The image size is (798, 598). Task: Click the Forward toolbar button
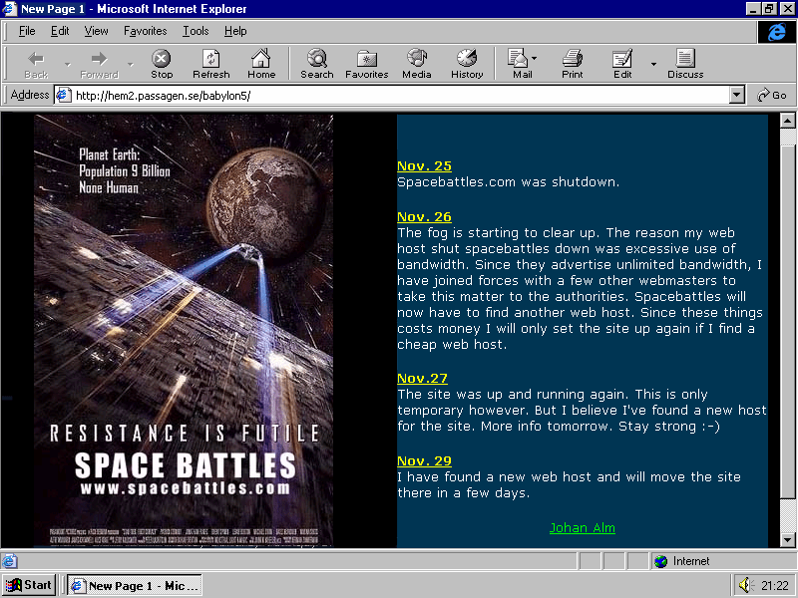(99, 64)
